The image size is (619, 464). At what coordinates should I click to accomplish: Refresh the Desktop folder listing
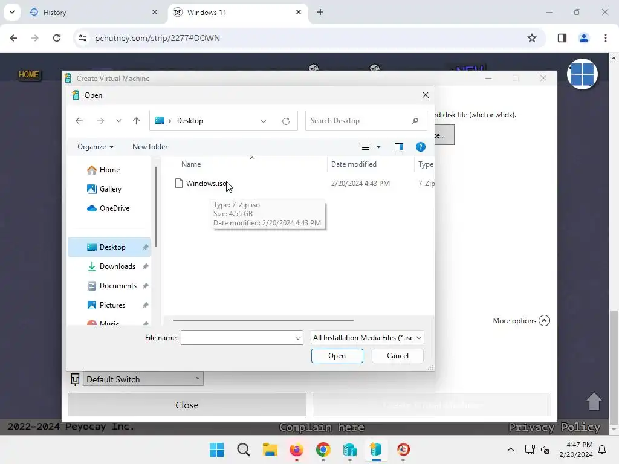(x=286, y=121)
